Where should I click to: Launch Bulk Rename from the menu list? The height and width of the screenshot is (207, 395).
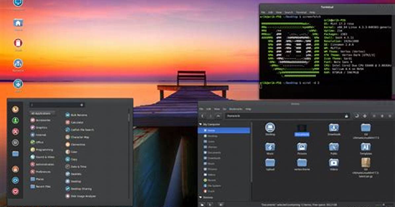pyautogui.click(x=76, y=115)
